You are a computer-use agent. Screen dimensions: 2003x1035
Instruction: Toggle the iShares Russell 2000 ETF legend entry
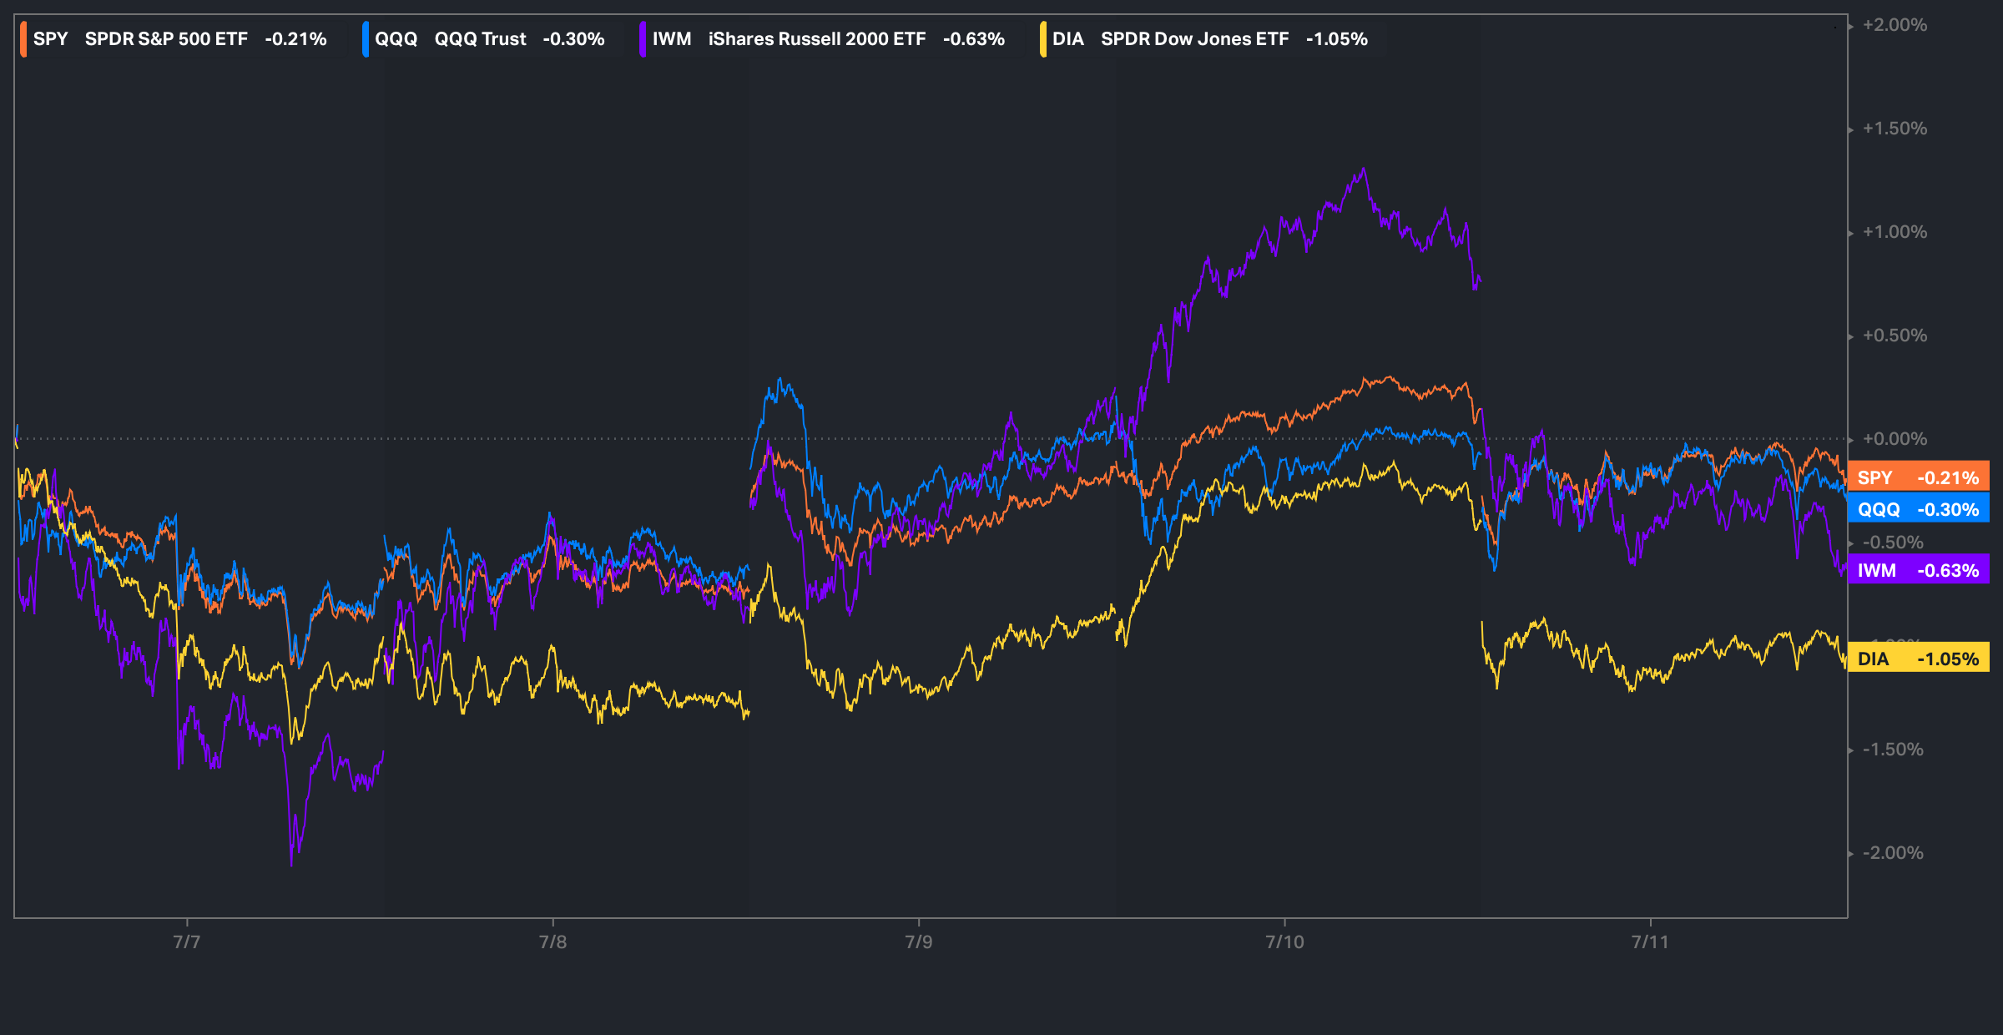click(816, 39)
